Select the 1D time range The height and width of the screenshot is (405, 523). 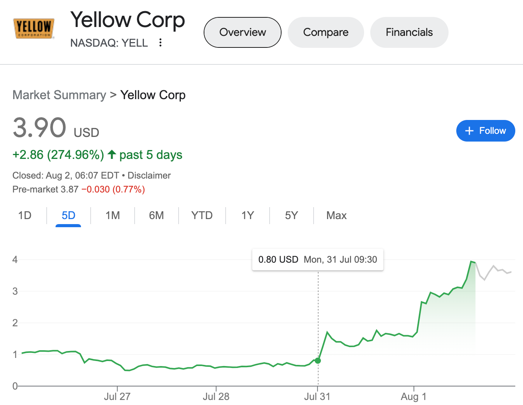[25, 215]
